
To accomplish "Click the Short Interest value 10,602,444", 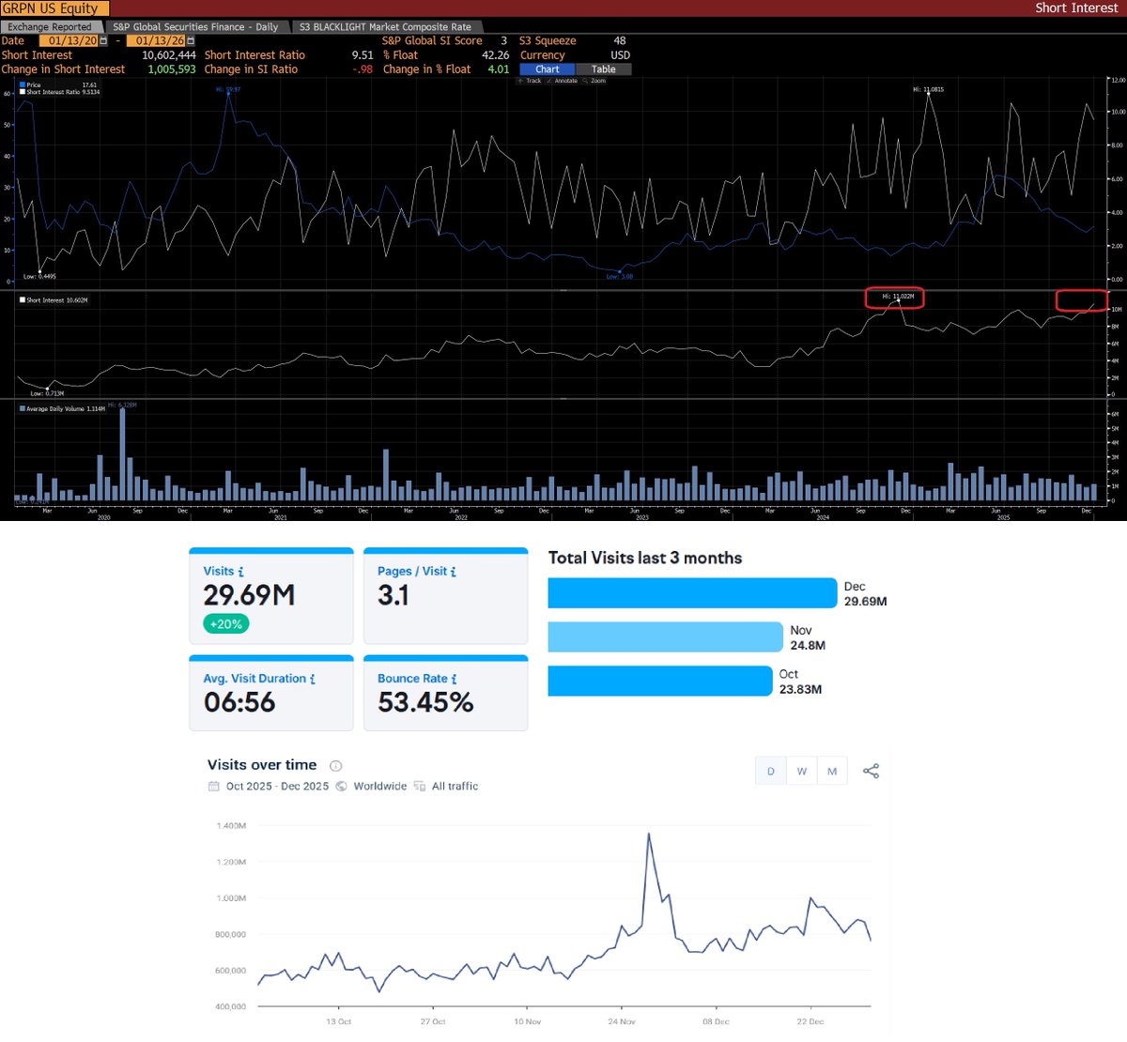I will coord(169,55).
